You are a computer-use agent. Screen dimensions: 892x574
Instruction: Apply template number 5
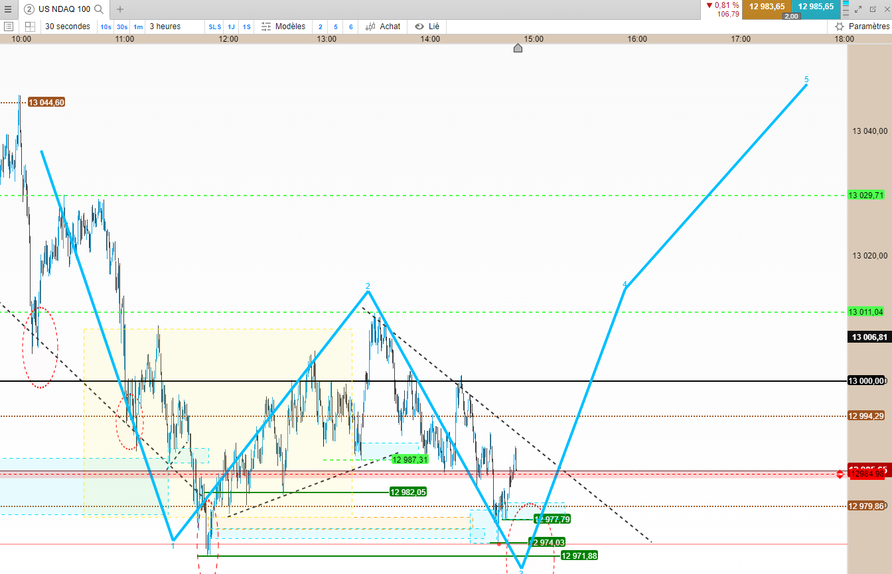click(x=336, y=27)
